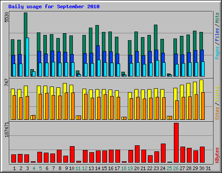Click the day "7" axis label

[53, 168]
